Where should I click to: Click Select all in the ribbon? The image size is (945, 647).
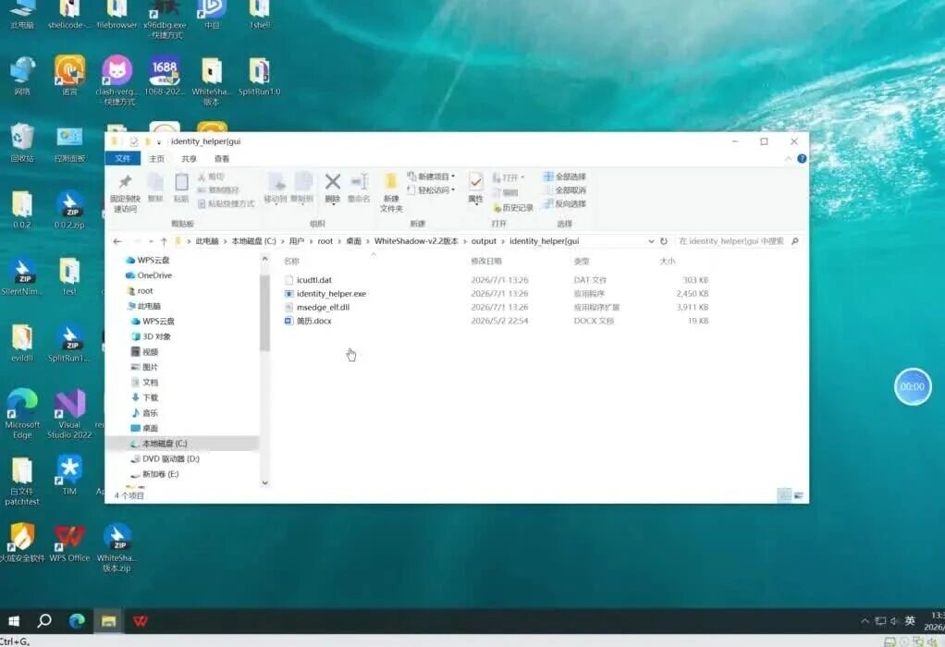click(x=565, y=177)
